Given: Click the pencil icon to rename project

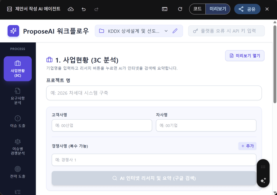Looking at the screenshot, I should [175, 31].
